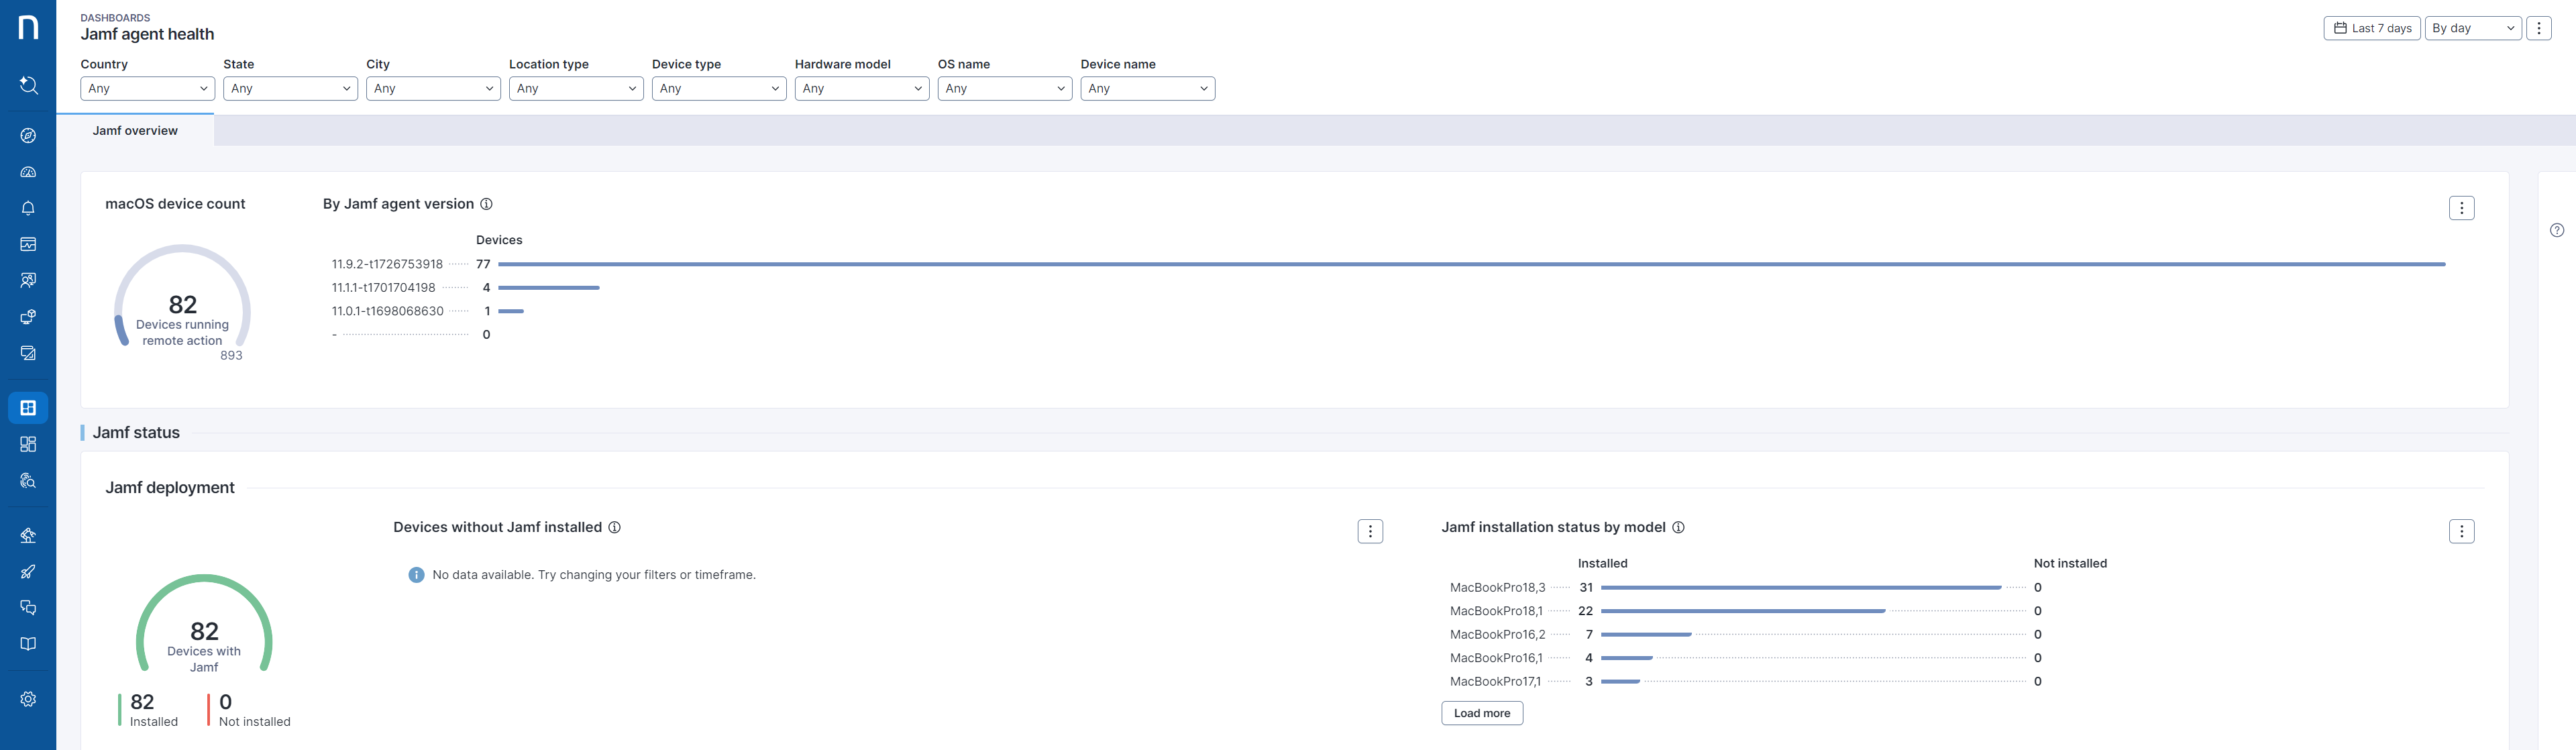Expand the By day granularity dropdown
The height and width of the screenshot is (750, 2576).
point(2472,28)
